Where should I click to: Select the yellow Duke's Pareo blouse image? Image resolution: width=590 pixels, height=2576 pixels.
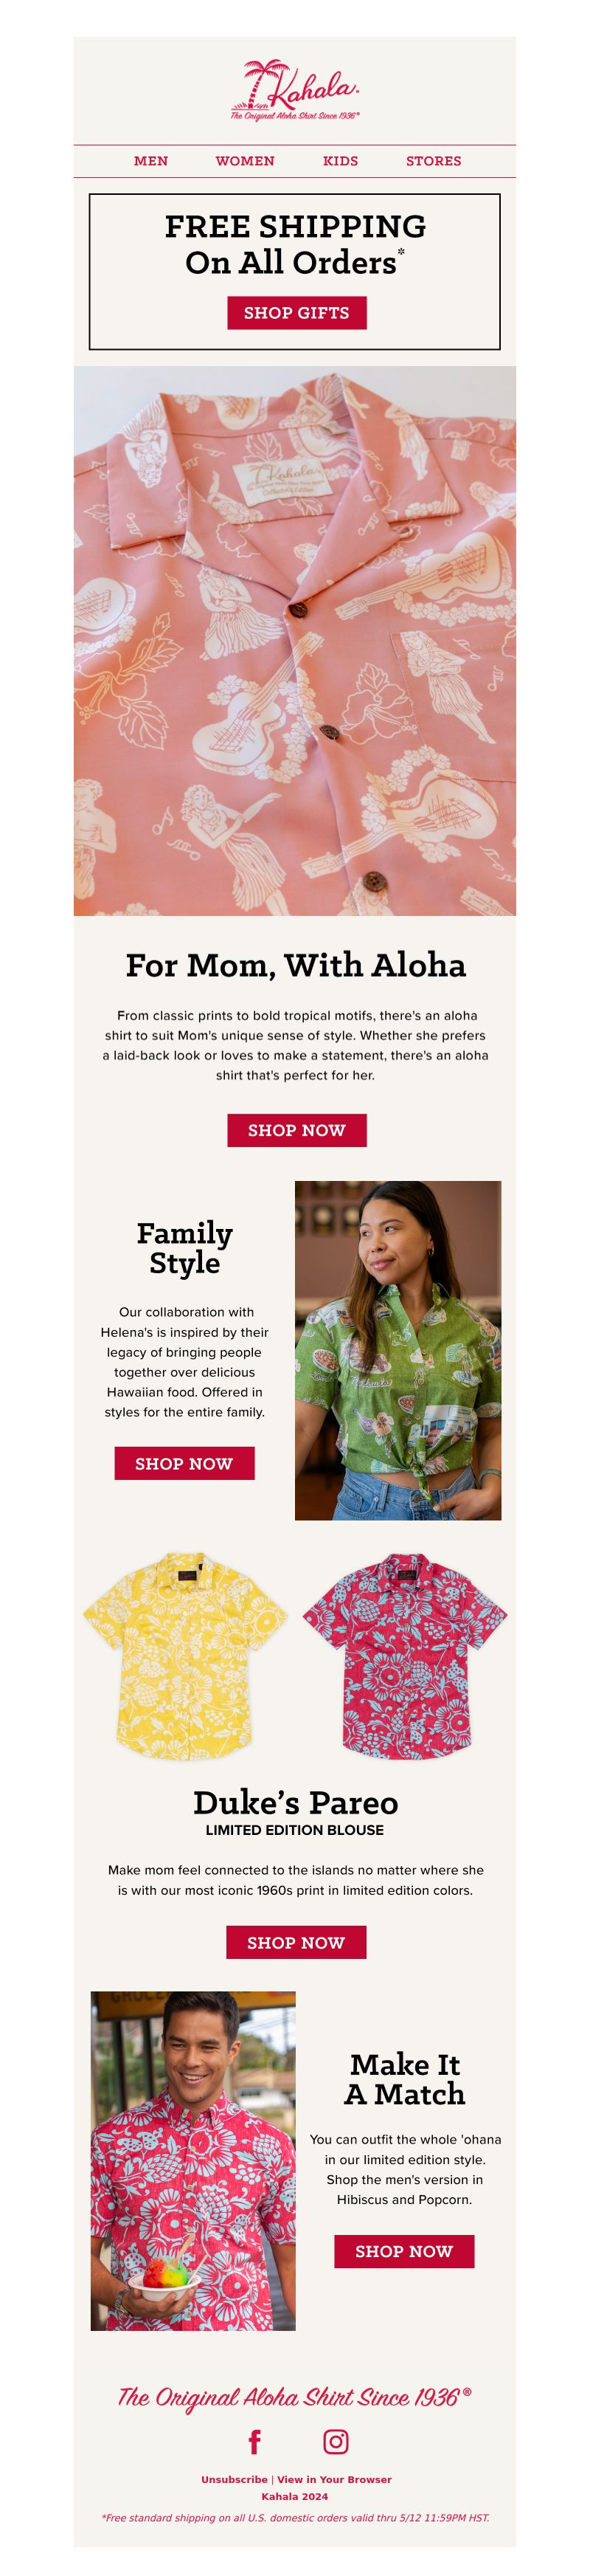click(184, 1655)
